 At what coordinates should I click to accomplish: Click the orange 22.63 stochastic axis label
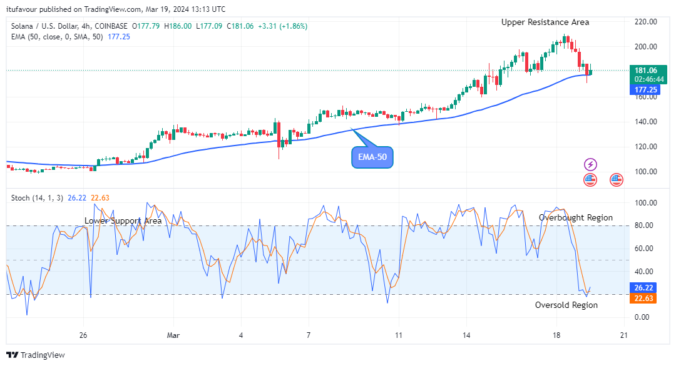pyautogui.click(x=643, y=299)
